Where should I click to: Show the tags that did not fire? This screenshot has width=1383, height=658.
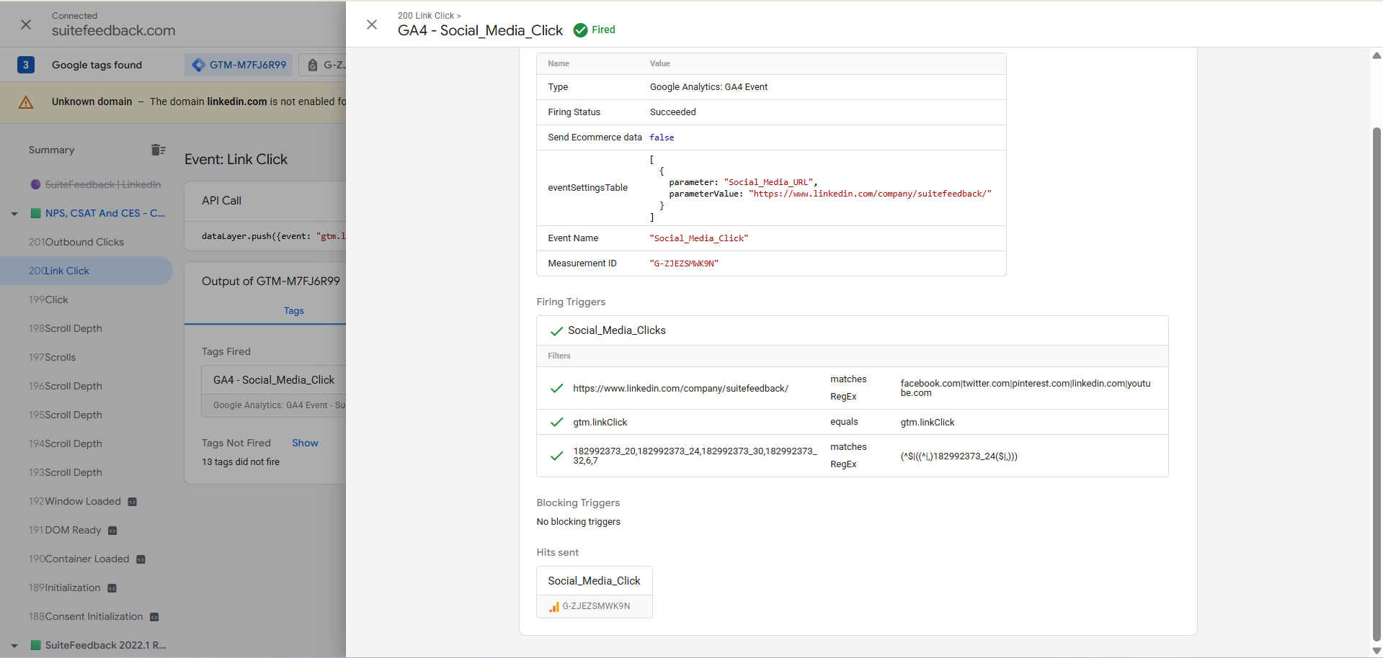(x=305, y=443)
